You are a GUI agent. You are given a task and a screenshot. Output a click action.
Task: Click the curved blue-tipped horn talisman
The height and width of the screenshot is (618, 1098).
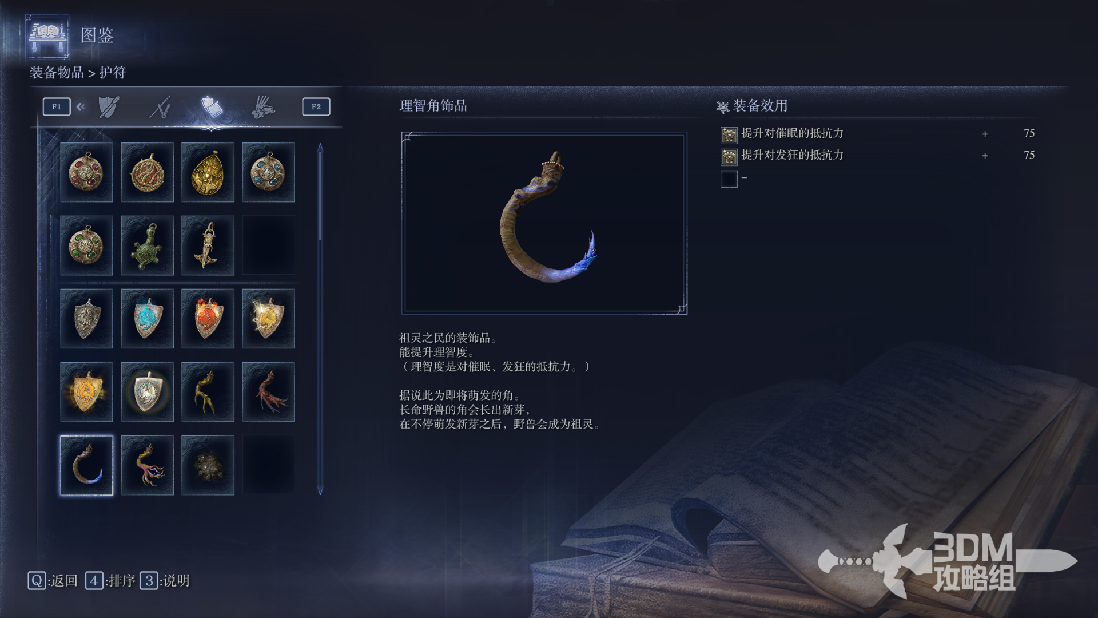pos(86,465)
